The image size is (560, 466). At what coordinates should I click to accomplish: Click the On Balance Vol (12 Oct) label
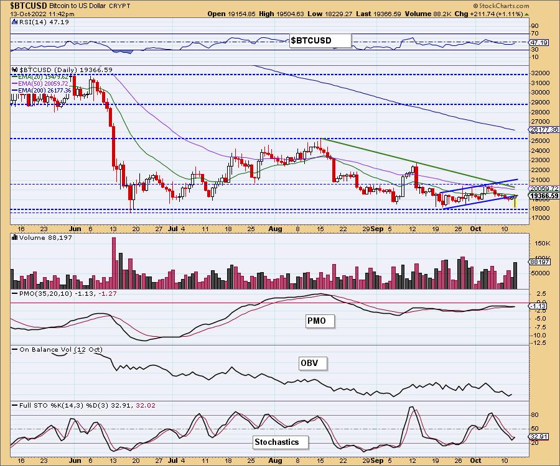(61, 349)
